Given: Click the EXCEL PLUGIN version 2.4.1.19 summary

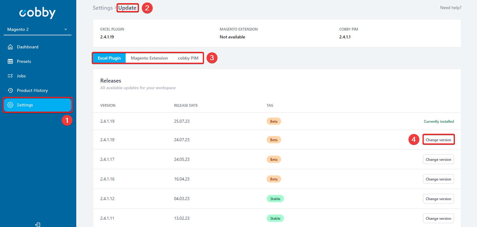Looking at the screenshot, I should pyautogui.click(x=107, y=37).
